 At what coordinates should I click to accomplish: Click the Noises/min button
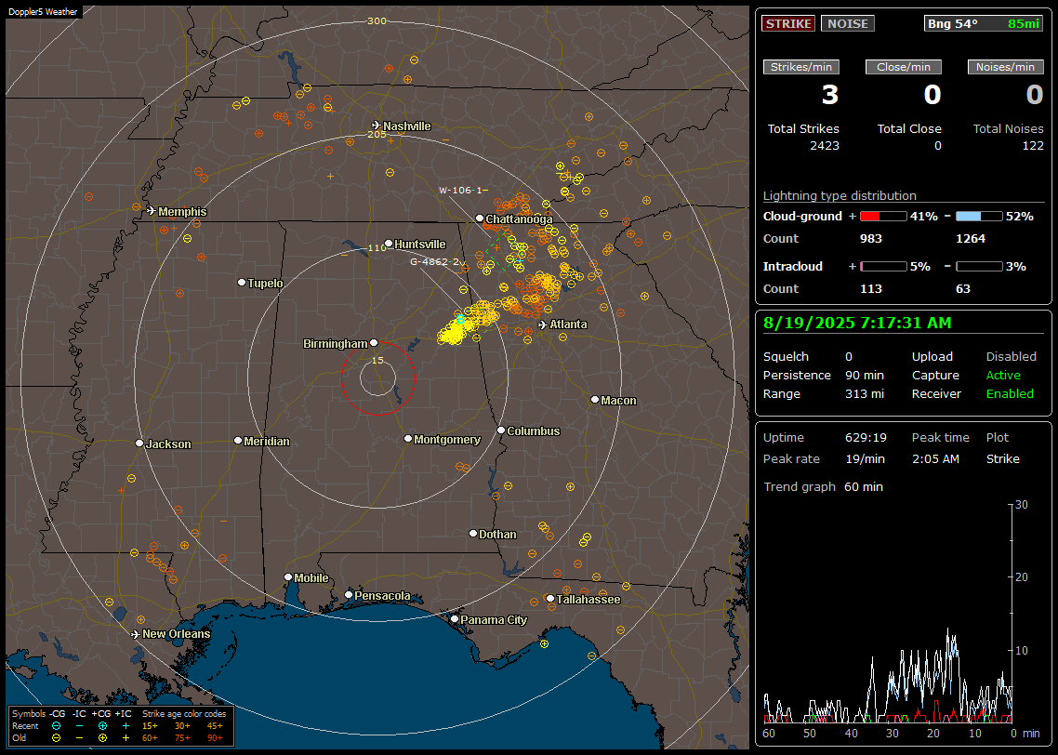coord(1005,67)
